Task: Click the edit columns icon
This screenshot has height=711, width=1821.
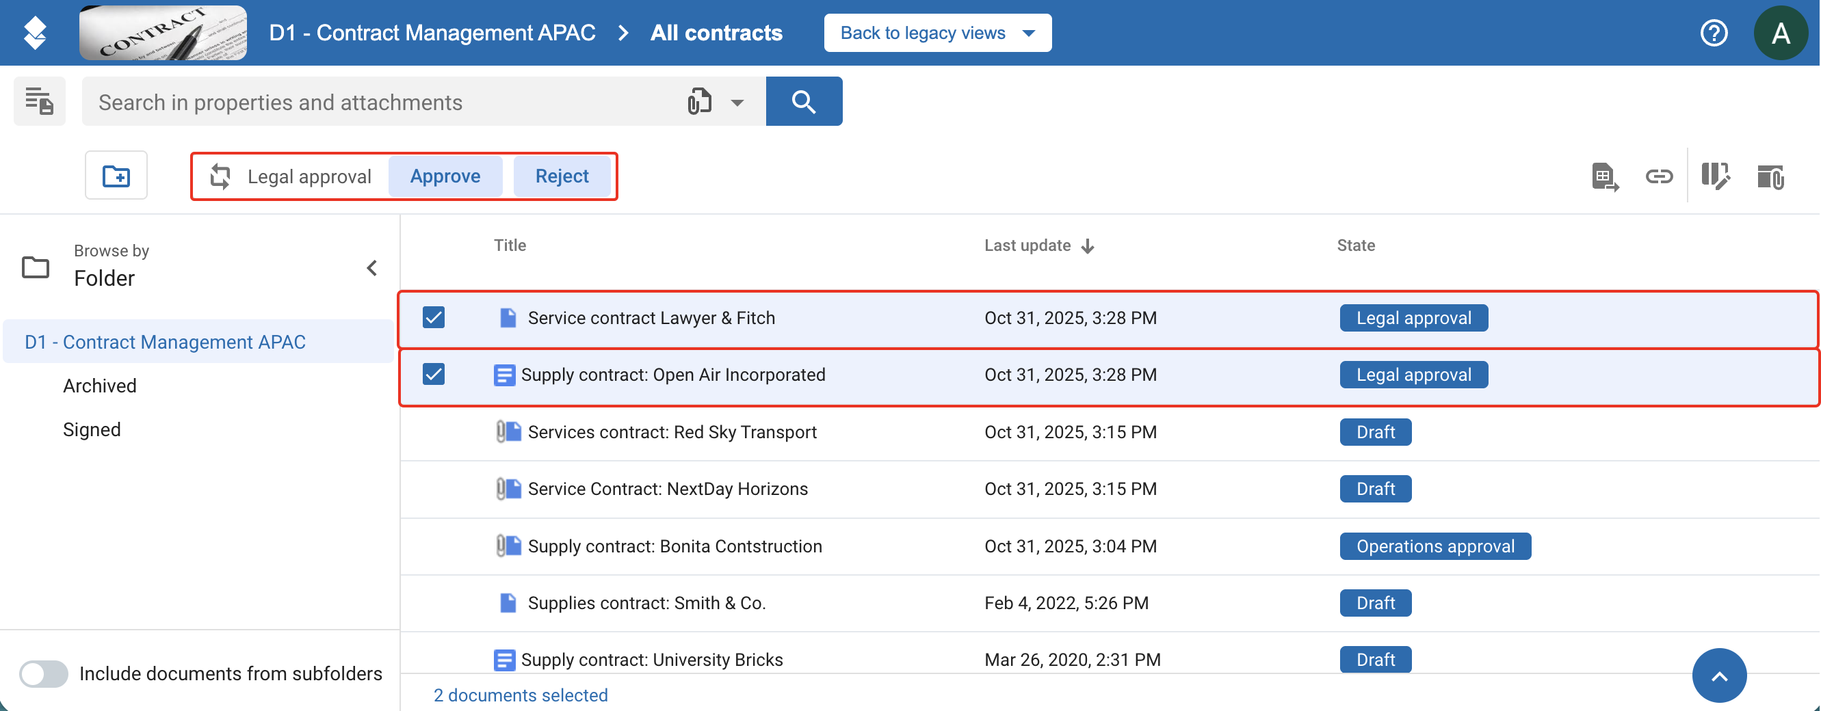Action: pyautogui.click(x=1716, y=176)
